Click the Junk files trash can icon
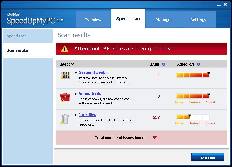232x167 pixels. [65, 119]
